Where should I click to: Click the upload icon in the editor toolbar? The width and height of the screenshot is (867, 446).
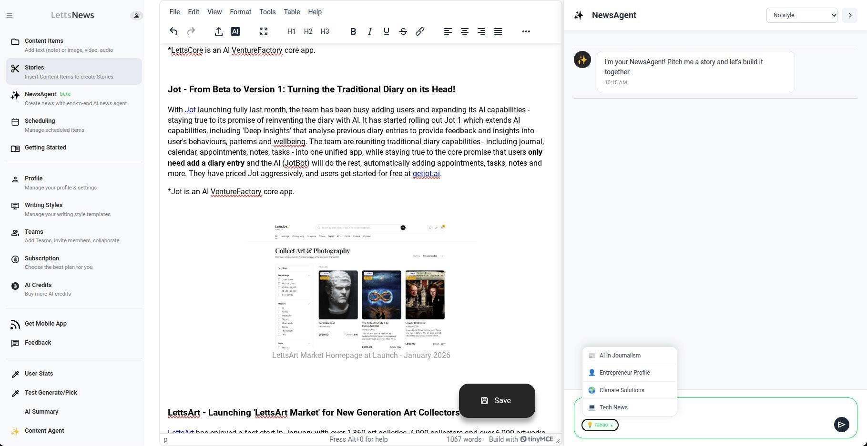(x=218, y=31)
